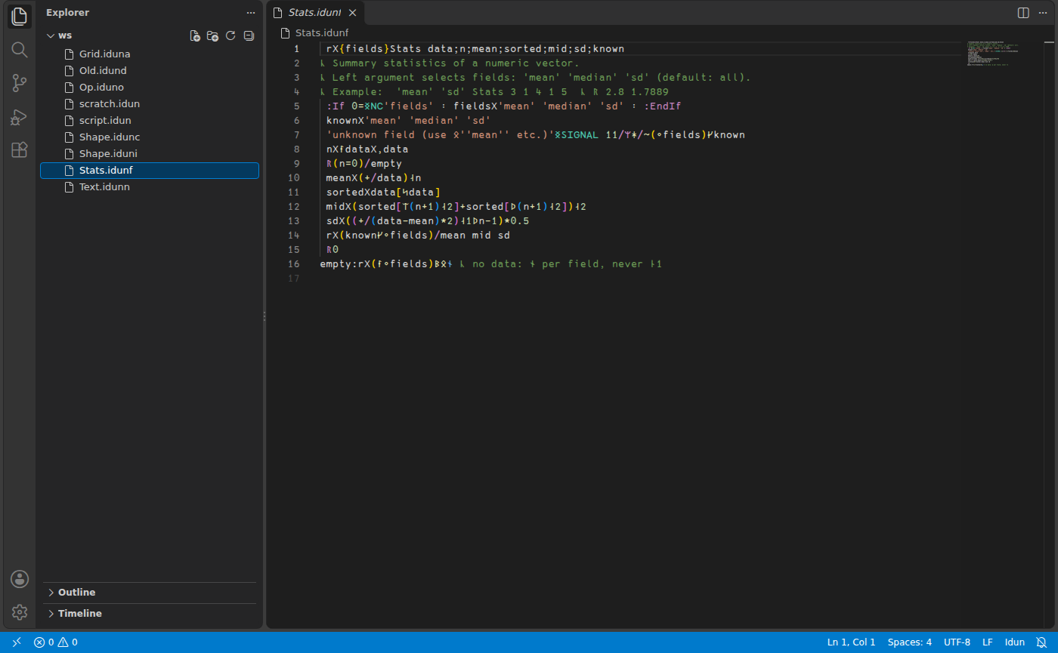The width and height of the screenshot is (1058, 653).
Task: Open Old.idund file
Action: pyautogui.click(x=149, y=71)
